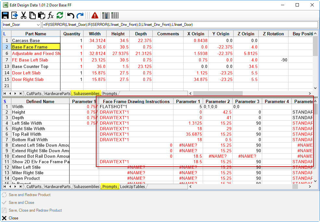Click the Export arrow icon in toolbar
The height and width of the screenshot is (222, 320).
[14, 16]
